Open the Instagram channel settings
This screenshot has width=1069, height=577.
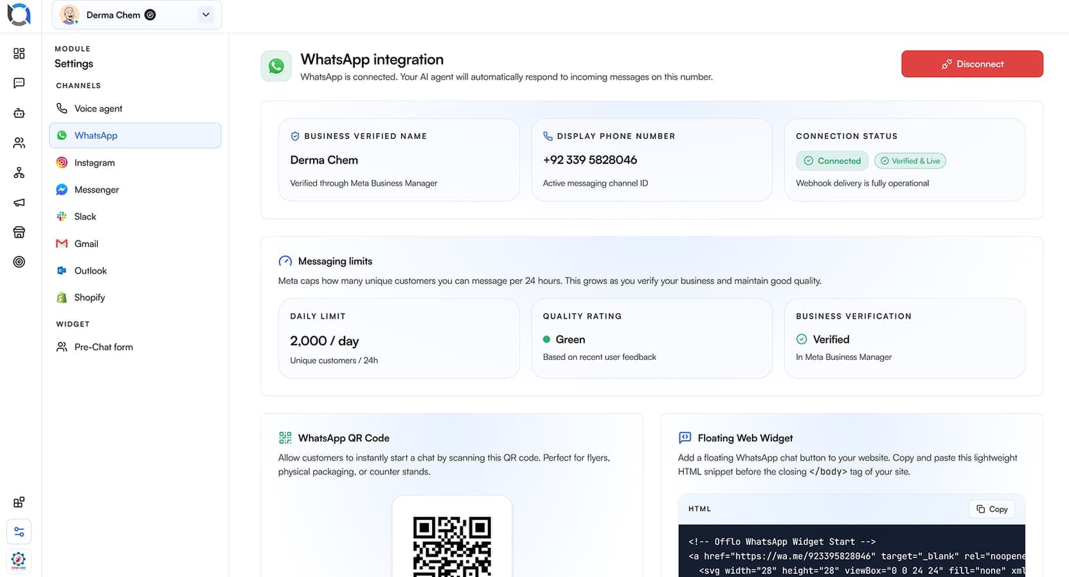(135, 163)
